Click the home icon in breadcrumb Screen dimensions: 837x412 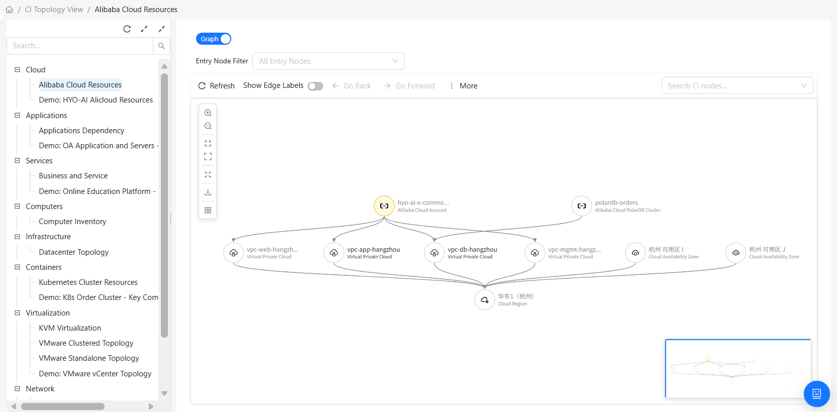tap(9, 10)
